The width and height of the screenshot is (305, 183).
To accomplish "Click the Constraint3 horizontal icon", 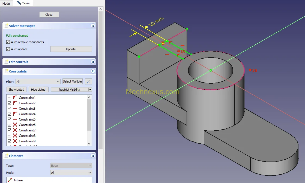I will (15, 108).
